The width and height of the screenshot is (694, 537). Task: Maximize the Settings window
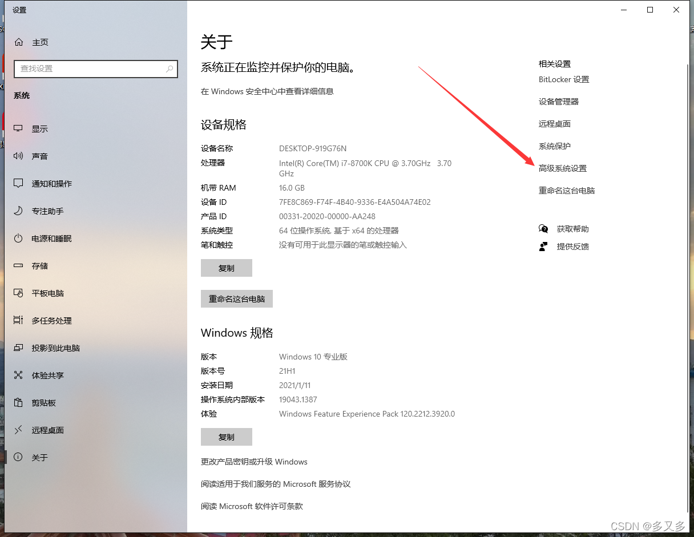(x=650, y=10)
